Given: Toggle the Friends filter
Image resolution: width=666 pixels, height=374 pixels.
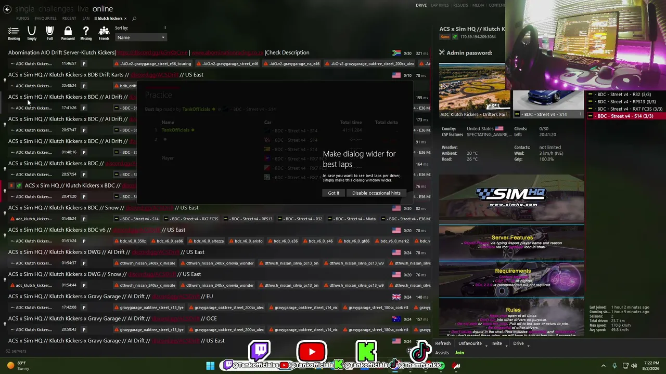Looking at the screenshot, I should [x=104, y=33].
